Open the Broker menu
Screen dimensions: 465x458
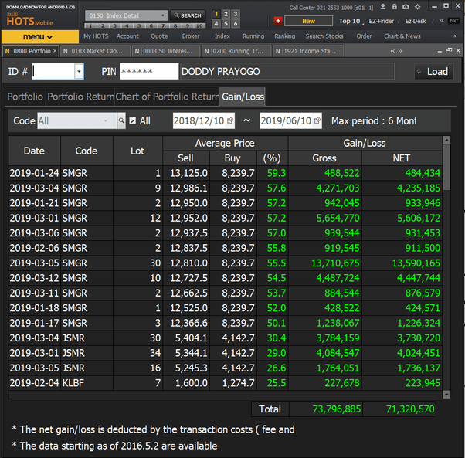coord(191,36)
